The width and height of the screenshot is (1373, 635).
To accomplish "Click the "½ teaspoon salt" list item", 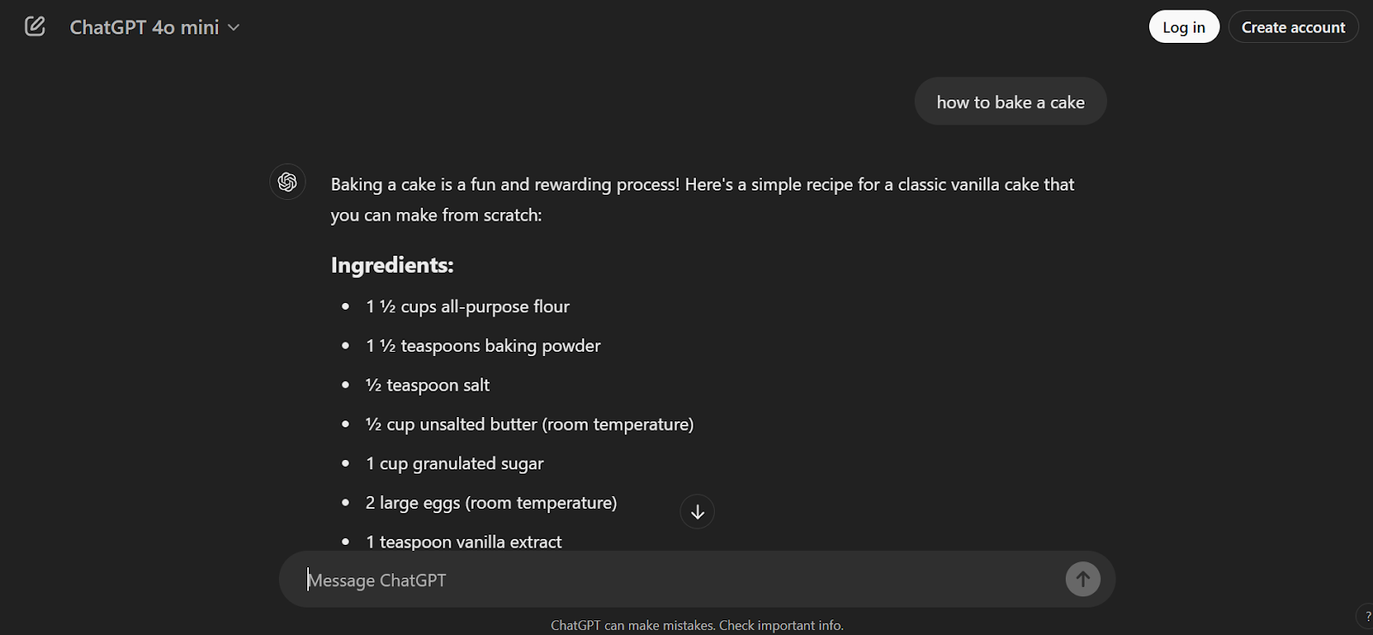I will (x=427, y=385).
